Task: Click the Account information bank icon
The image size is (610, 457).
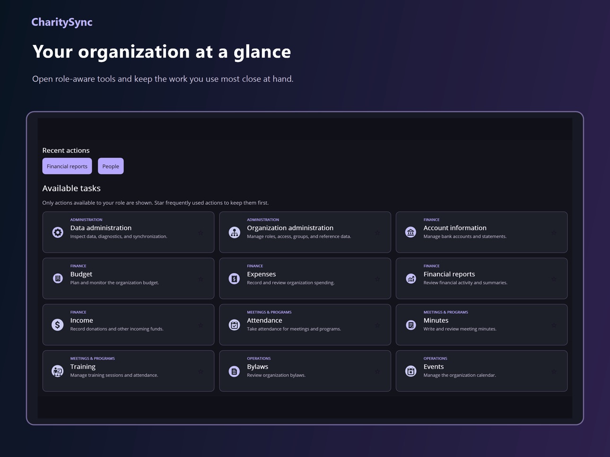Action: [x=411, y=232]
